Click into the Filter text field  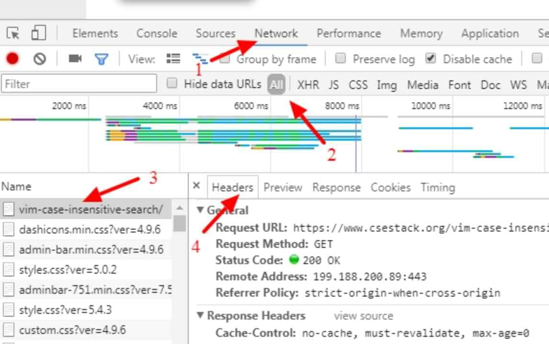pos(79,84)
